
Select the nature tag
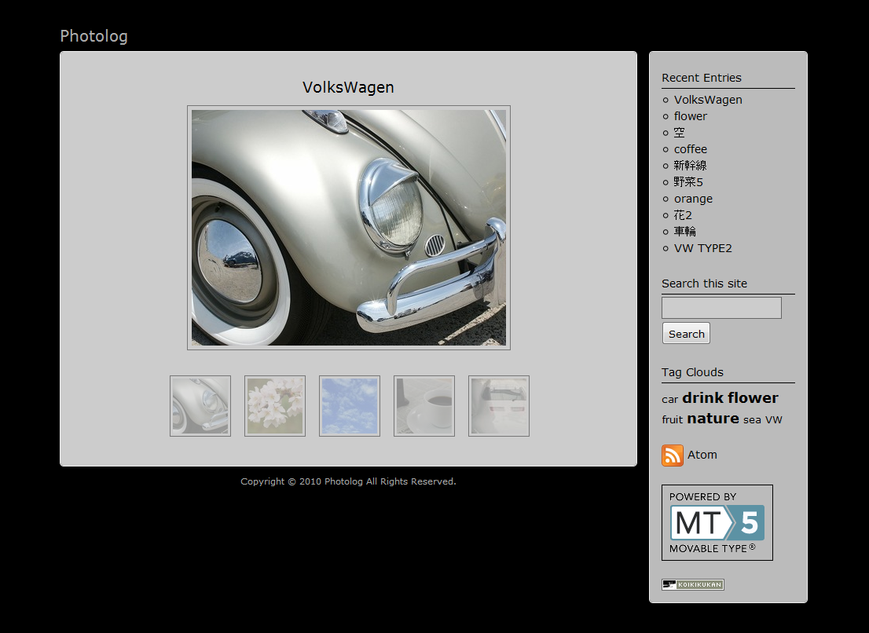pyautogui.click(x=713, y=419)
